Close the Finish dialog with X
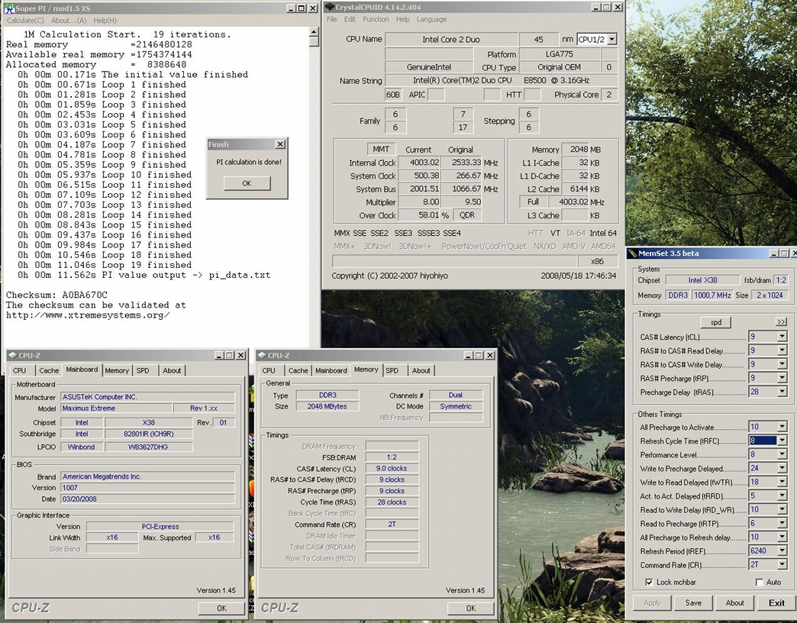Image resolution: width=797 pixels, height=623 pixels. tap(280, 144)
